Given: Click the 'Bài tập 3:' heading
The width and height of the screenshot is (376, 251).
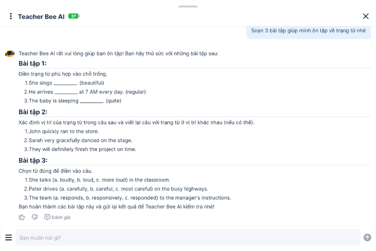Looking at the screenshot, I should [33, 161].
